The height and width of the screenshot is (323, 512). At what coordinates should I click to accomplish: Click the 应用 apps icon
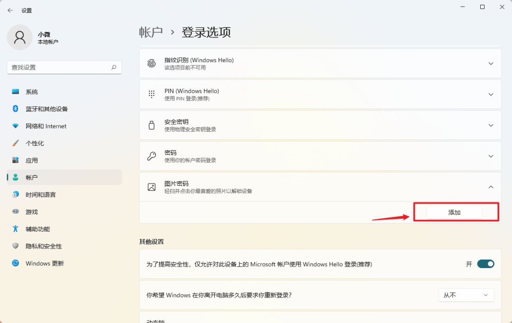coord(15,160)
